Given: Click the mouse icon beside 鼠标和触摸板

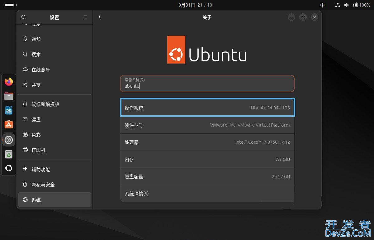Looking at the screenshot, I should coord(25,104).
